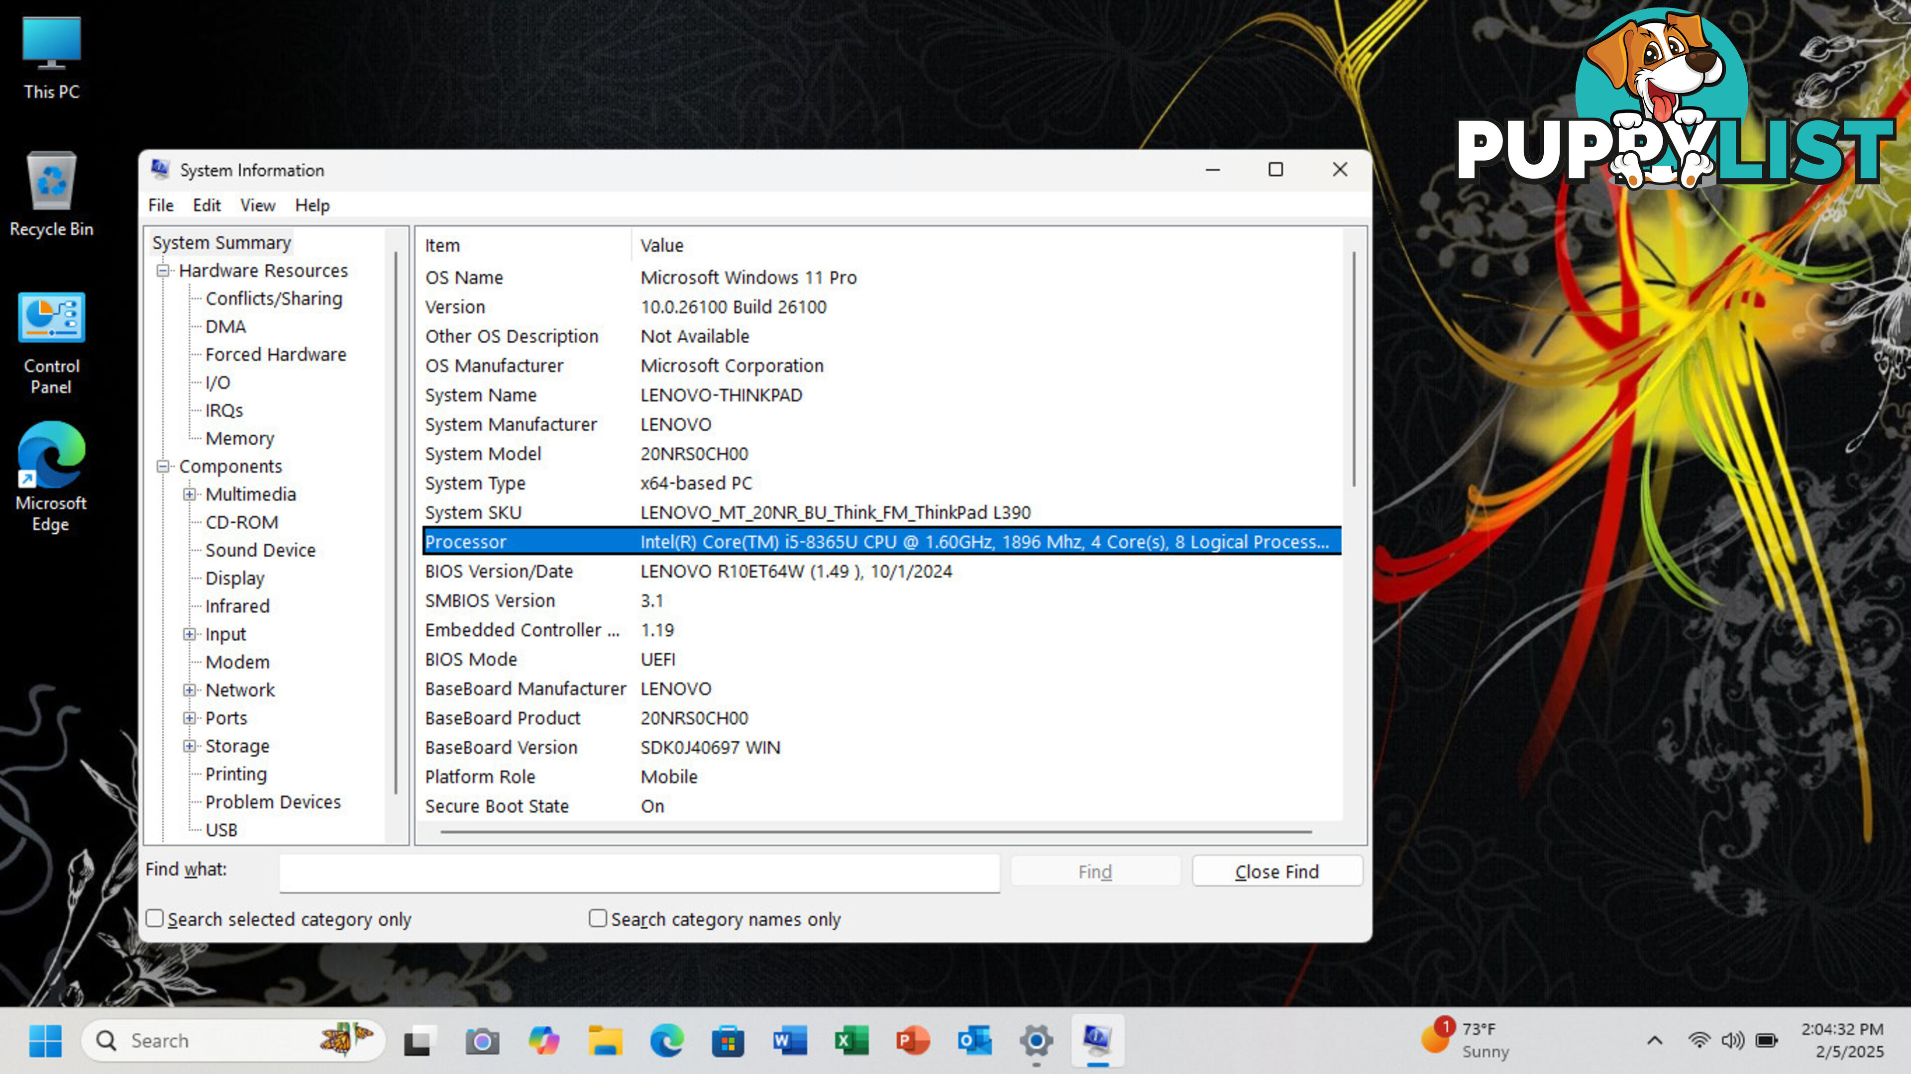Open the Windows Start menu
The image size is (1911, 1074).
coord(45,1041)
